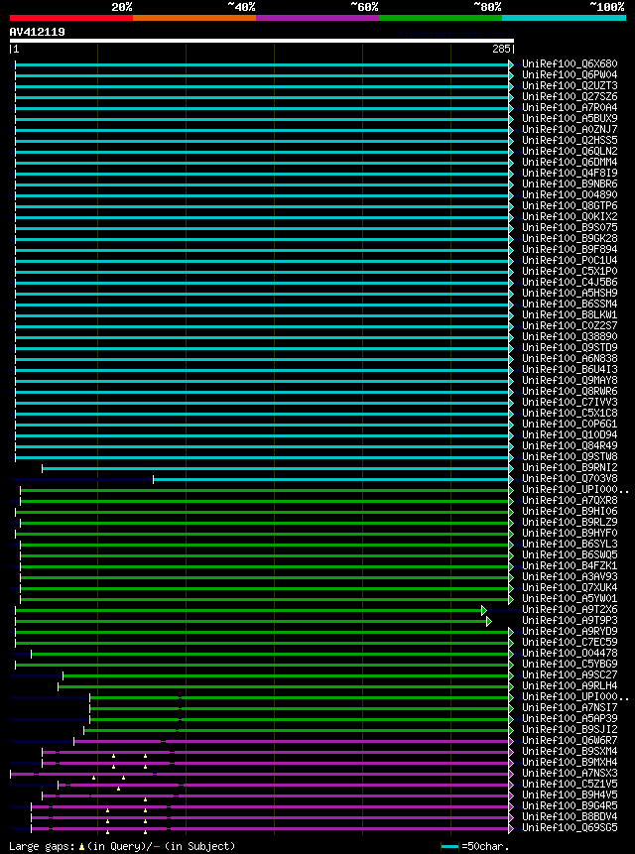Screen dimensions: 635x854
Task: Select label UniRef100_C5Z1V5
Action: 570,784
